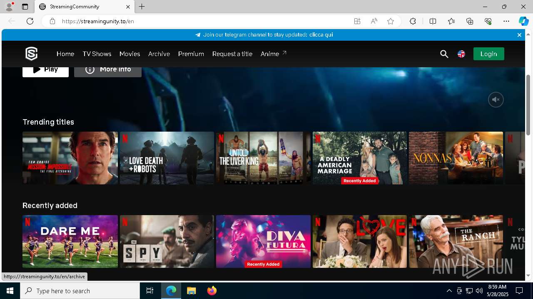Viewport: 533px width, 299px height.
Task: Open Task View on the taskbar
Action: (x=150, y=291)
